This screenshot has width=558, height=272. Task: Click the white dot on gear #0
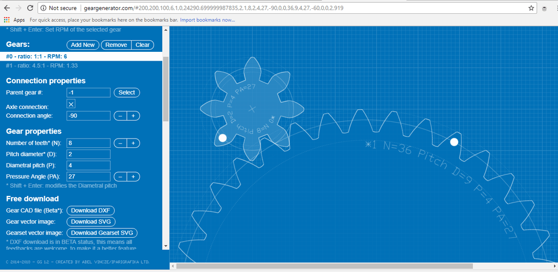click(x=223, y=138)
